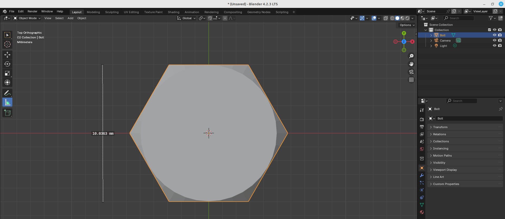505x219 pixels.
Task: Click the Bolt object name field
Action: [x=469, y=118]
